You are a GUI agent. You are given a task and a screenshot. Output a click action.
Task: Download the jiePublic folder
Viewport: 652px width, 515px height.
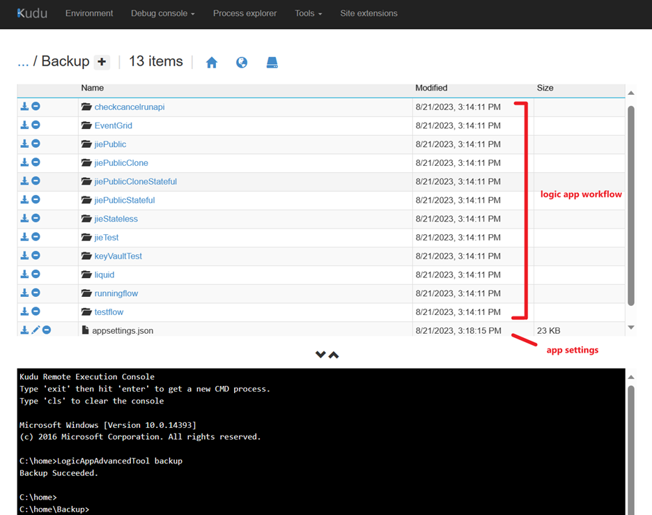click(24, 144)
